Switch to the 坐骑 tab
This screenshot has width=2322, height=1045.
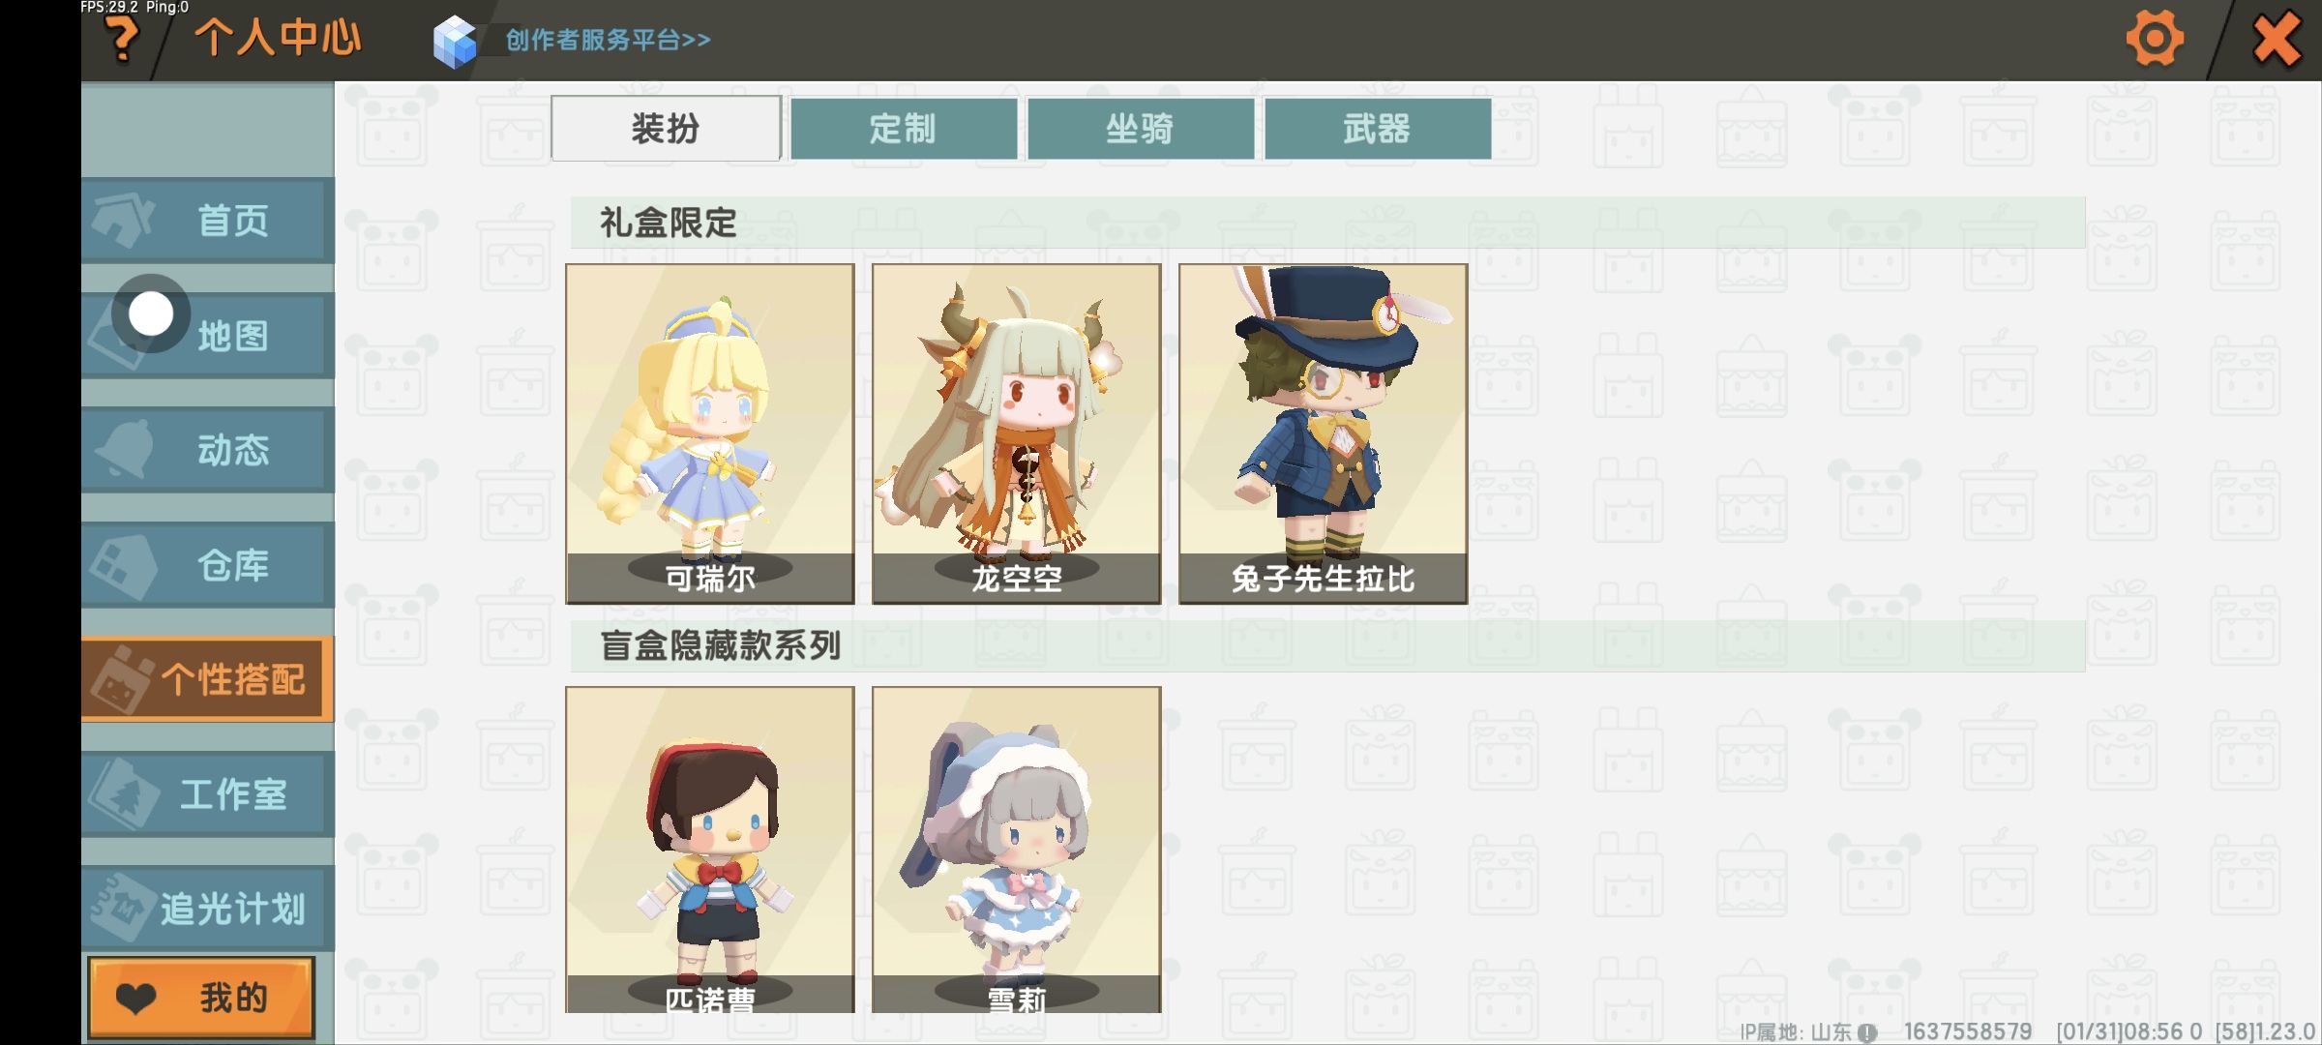click(x=1141, y=128)
